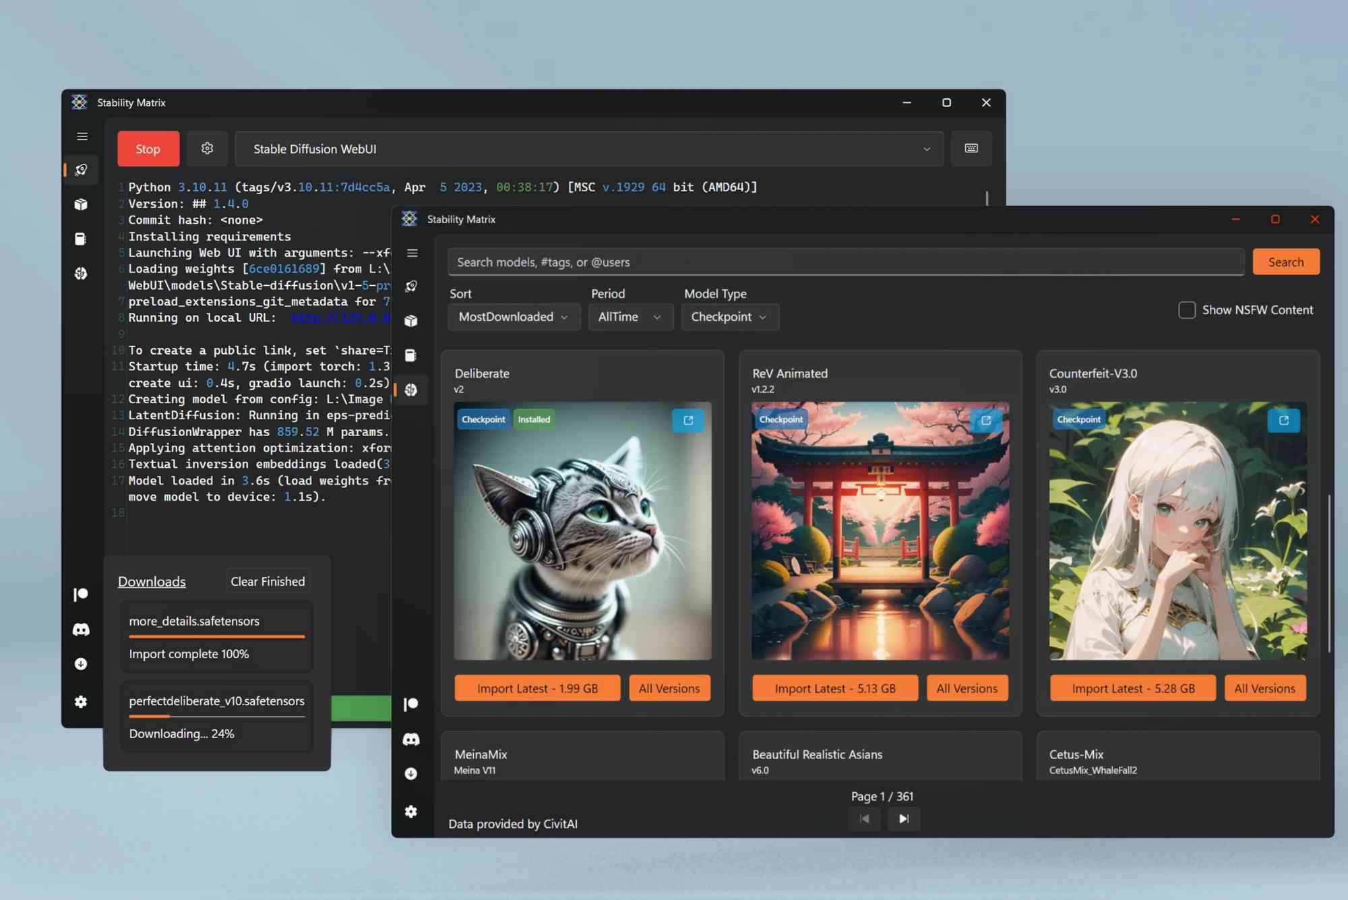The width and height of the screenshot is (1348, 900).
Task: Open Counterfeit-V3.0 external link icon
Action: pyautogui.click(x=1284, y=420)
